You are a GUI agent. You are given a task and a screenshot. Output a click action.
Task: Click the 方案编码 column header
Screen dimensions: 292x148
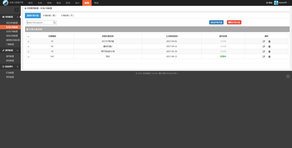tap(52, 36)
